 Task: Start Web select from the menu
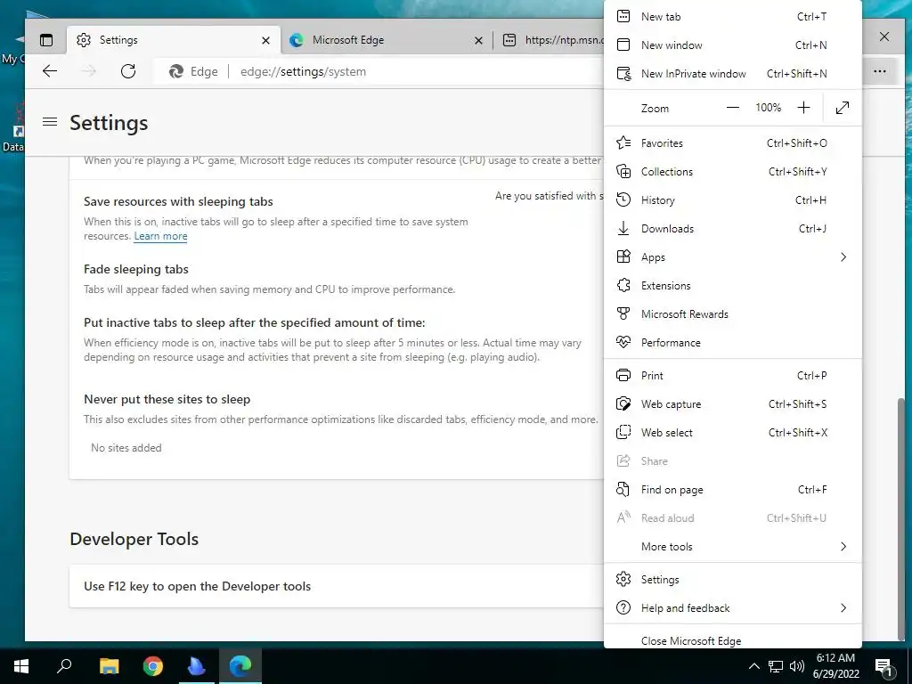tap(733, 433)
